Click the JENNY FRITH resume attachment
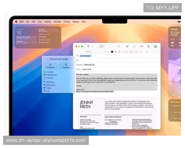The image size is (185, 148). pos(117,113)
